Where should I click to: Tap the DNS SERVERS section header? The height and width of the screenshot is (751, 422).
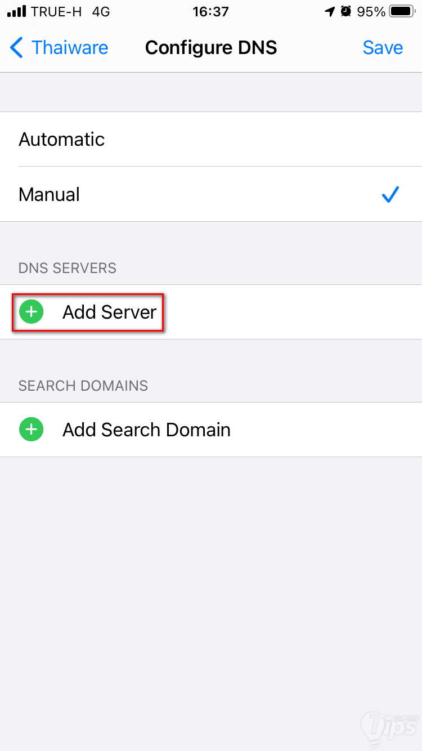(68, 268)
